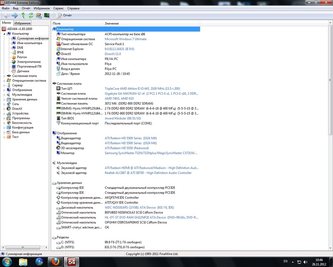Click the users icon in toolbar
Viewport: 333px width, 267px height.
[x=39, y=15]
